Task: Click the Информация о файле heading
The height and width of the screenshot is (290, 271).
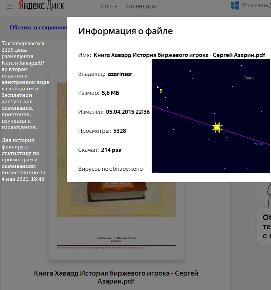Action: pyautogui.click(x=125, y=31)
